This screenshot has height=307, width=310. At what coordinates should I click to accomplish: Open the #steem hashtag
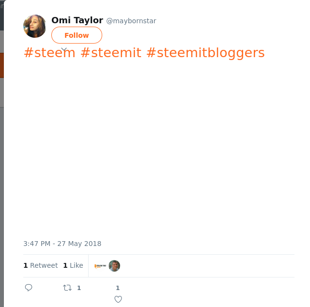pyautogui.click(x=49, y=53)
